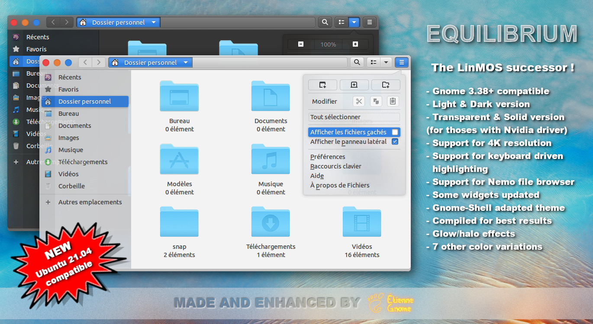The image size is (593, 324).
Task: Select Récents in light window sidebar
Action: [85, 77]
